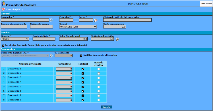Check Nota de credito for Descuento 5
This screenshot has width=213, height=111.
tap(99, 87)
